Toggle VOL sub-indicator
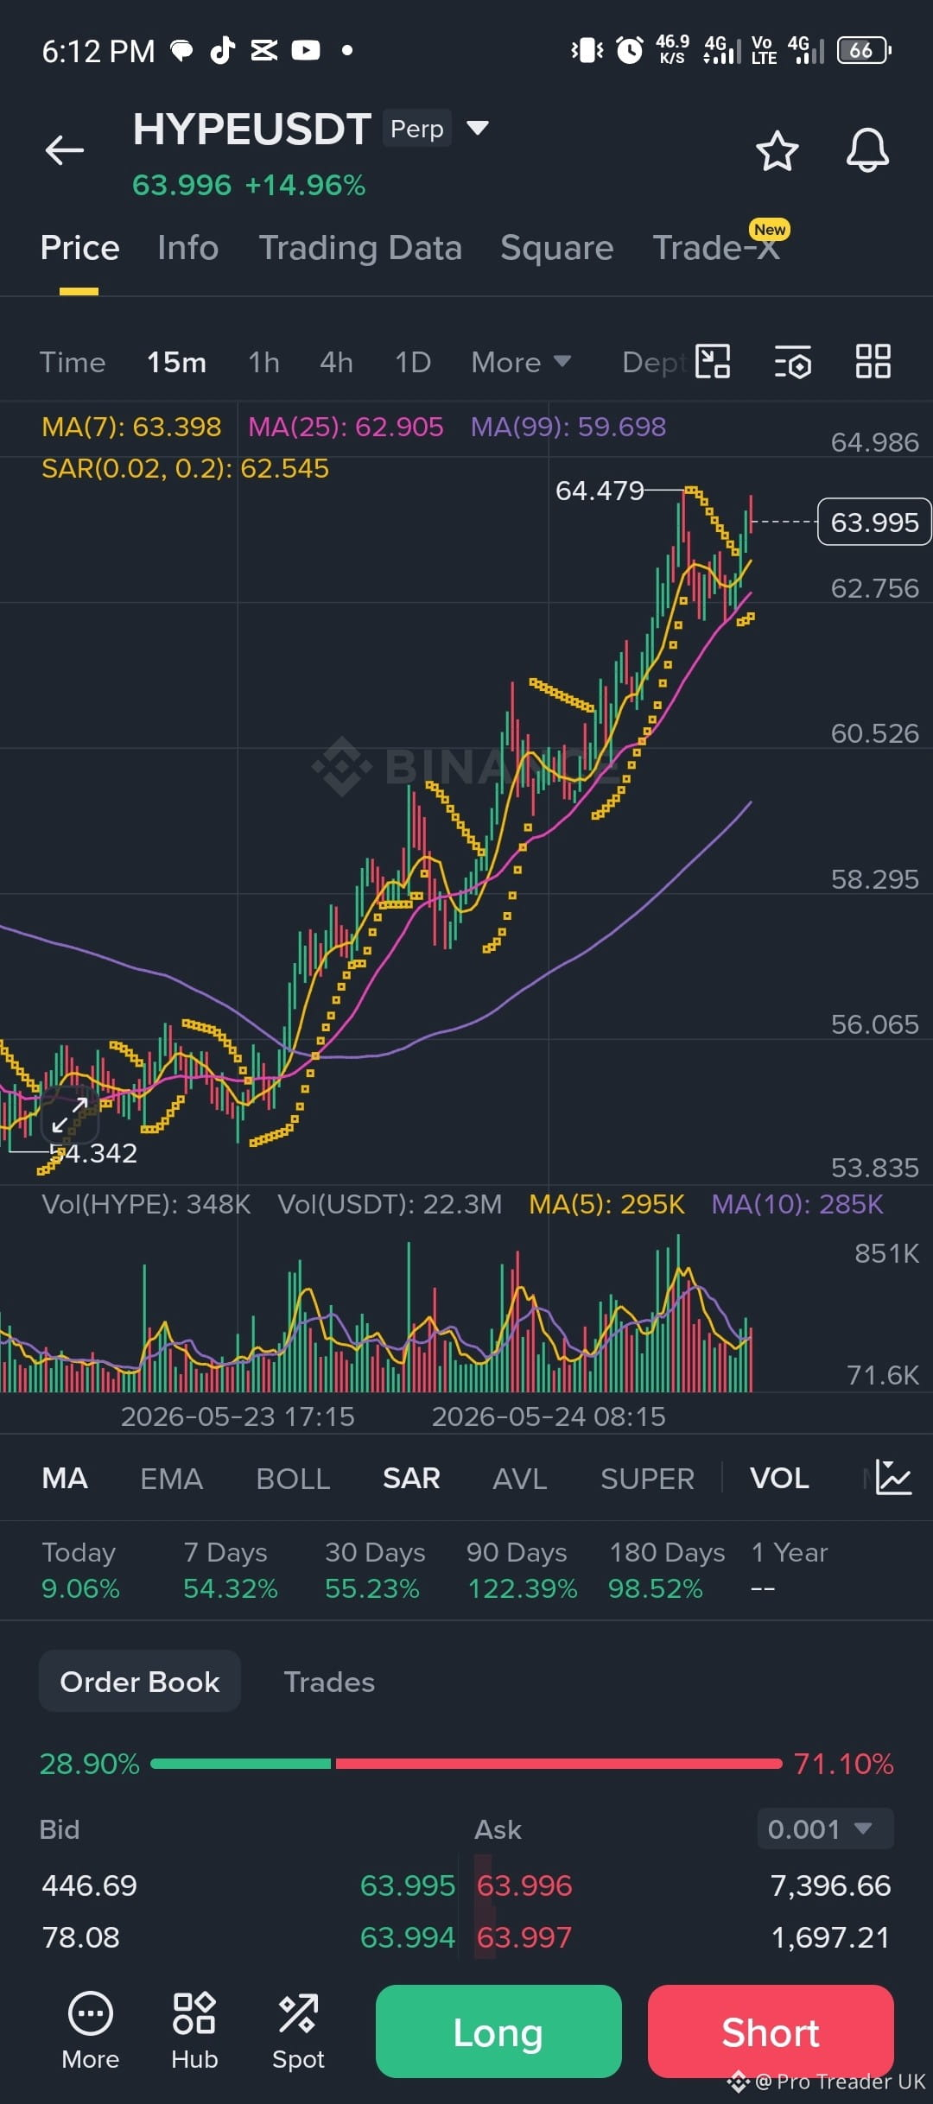This screenshot has width=933, height=2104. 779,1478
